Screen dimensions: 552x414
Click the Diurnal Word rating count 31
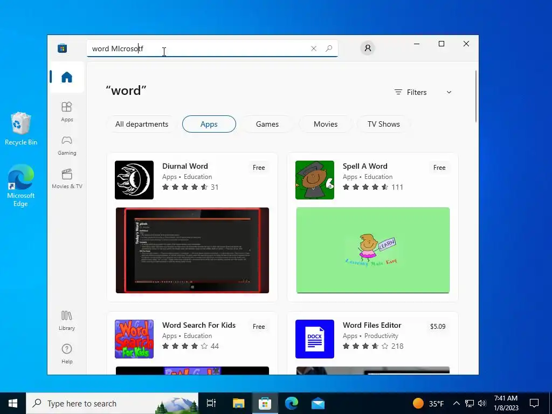215,187
